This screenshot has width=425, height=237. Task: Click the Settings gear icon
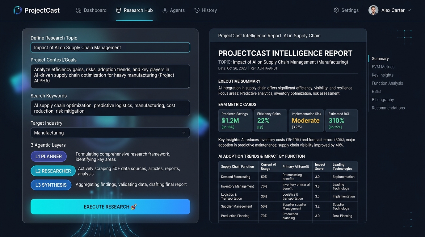tap(336, 10)
